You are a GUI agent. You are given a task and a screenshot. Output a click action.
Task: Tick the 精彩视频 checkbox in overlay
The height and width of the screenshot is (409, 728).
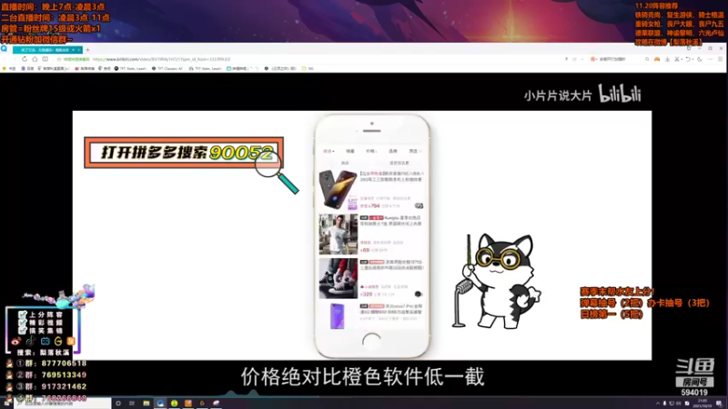[22, 323]
